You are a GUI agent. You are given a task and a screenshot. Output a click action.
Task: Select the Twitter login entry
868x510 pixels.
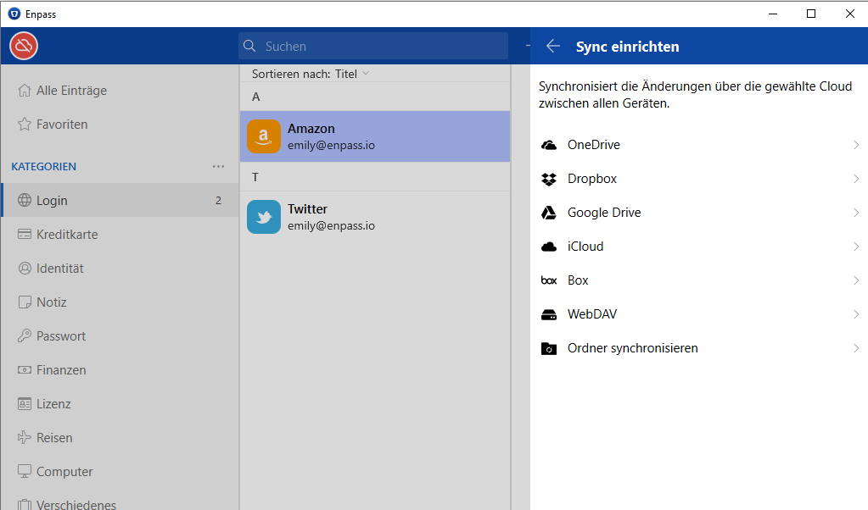tap(374, 217)
